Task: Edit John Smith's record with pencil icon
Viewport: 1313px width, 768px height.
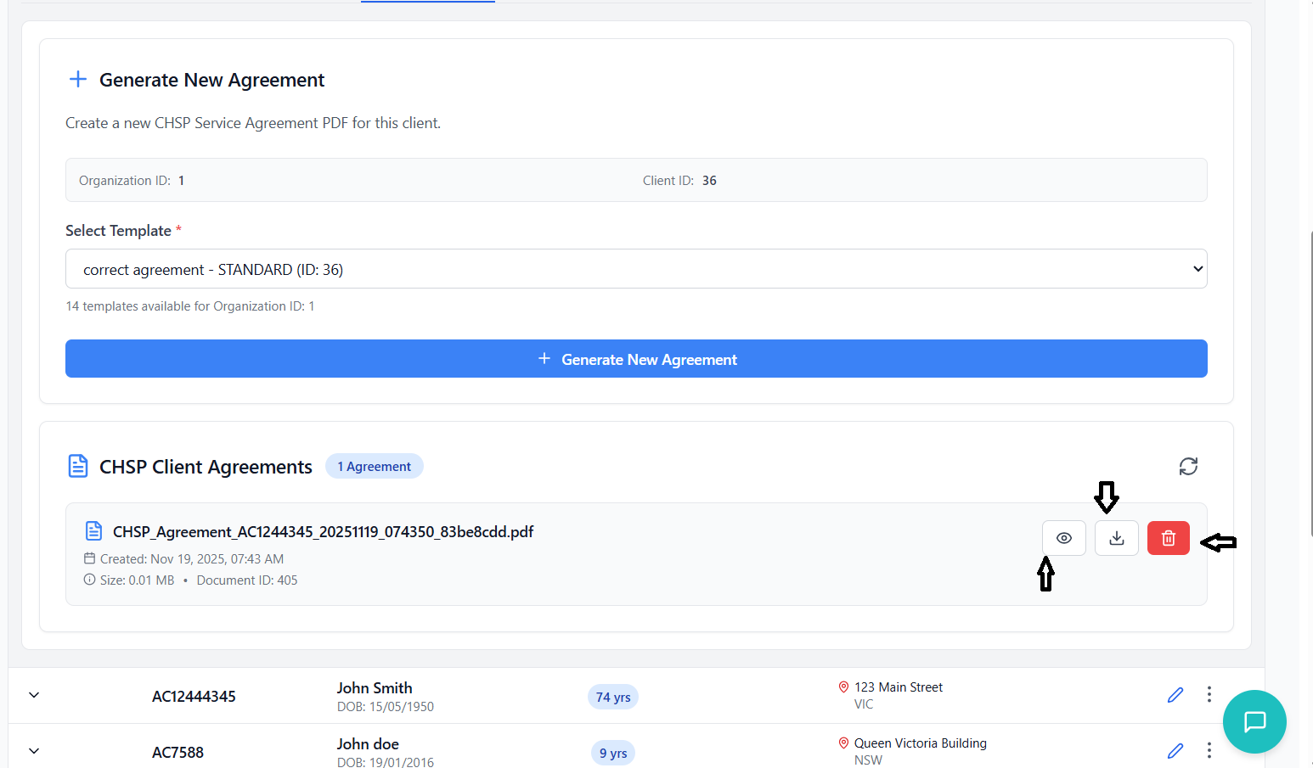Action: (x=1175, y=695)
